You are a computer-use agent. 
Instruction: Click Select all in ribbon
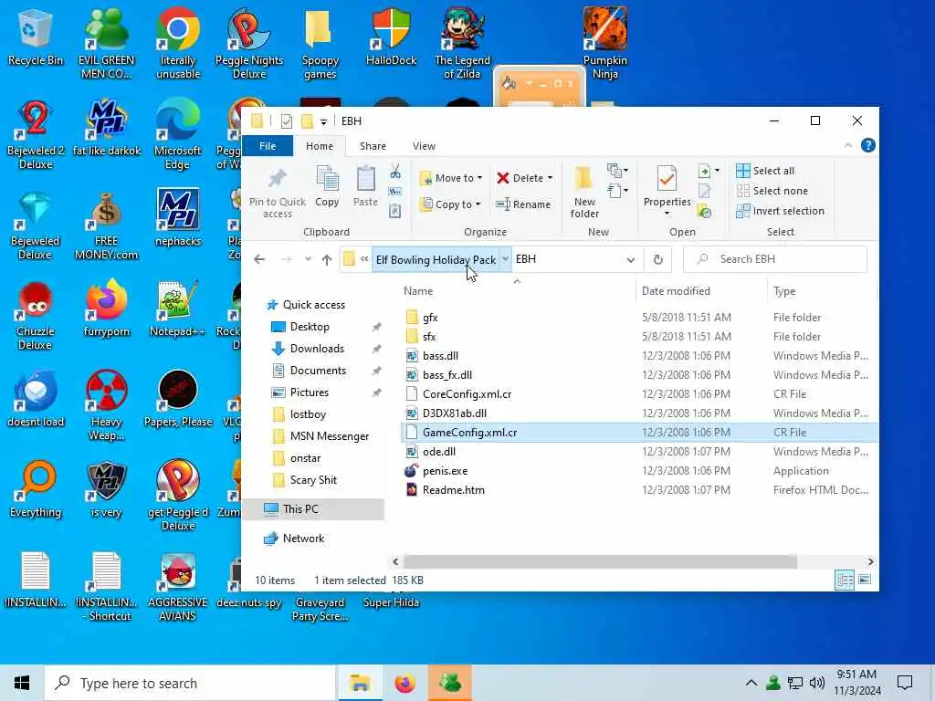pyautogui.click(x=765, y=171)
